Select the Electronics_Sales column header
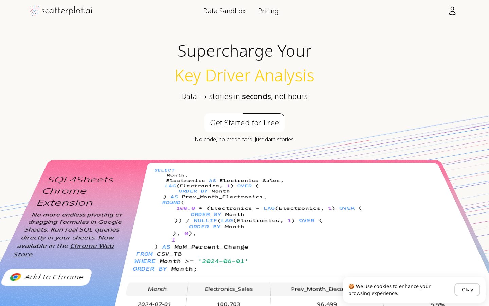This screenshot has height=306, width=489. [x=229, y=289]
